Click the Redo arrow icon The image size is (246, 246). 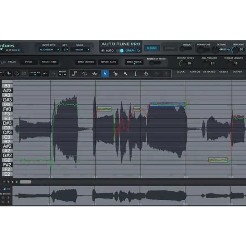pos(53,73)
